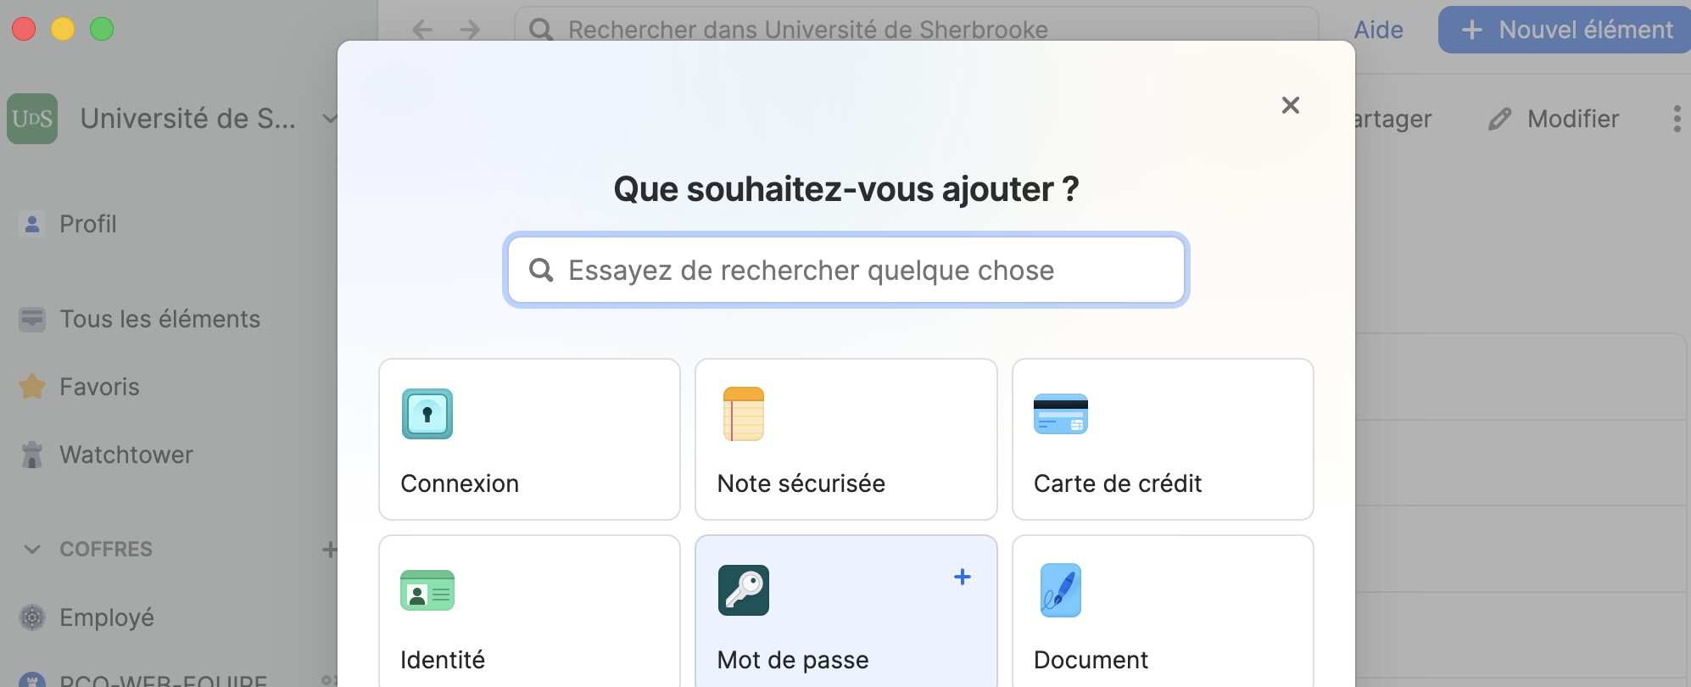The height and width of the screenshot is (687, 1691).
Task: Choose the Mot de passe key icon
Action: click(x=743, y=590)
